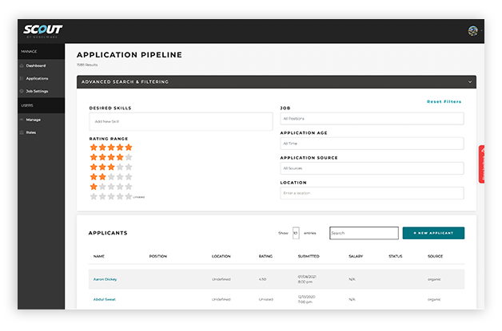Screen dimensions: 502x331
Task: Select the Unrated rating row
Action: [118, 196]
